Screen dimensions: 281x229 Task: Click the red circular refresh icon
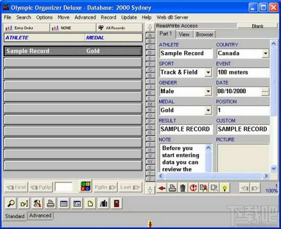[x=193, y=188]
